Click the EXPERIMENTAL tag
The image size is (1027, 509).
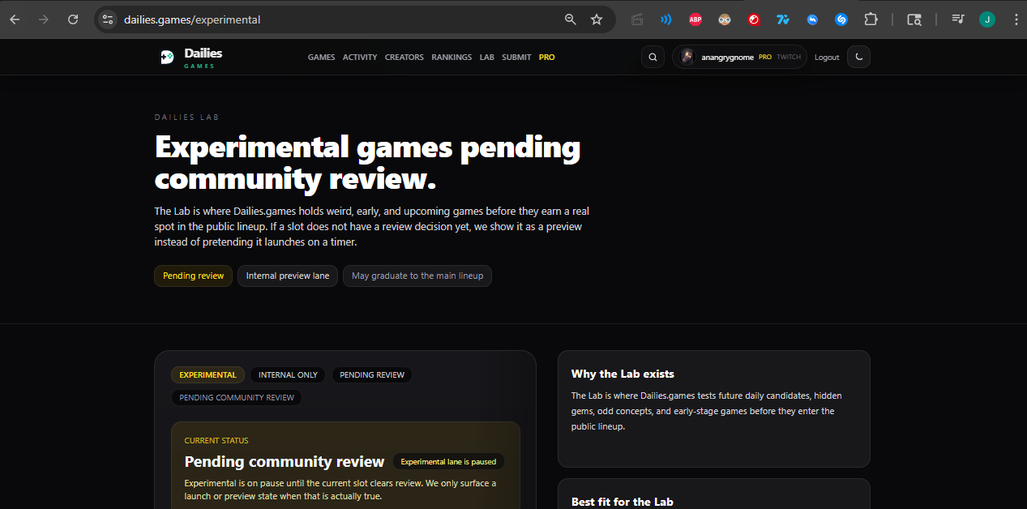pos(208,375)
